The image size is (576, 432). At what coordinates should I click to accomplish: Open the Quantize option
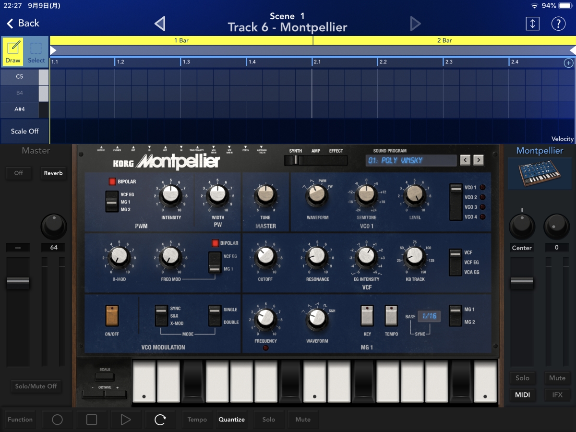[231, 420]
